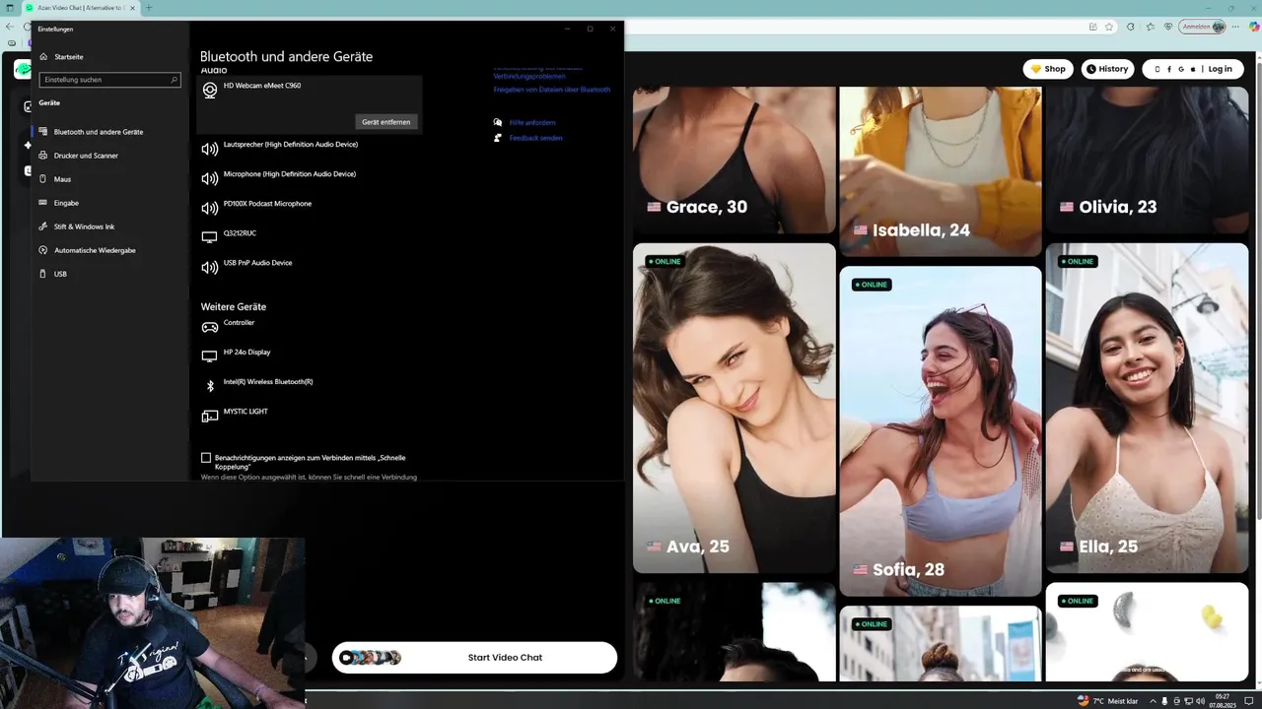Click the Gerät entfernen button
Viewport: 1262px width, 709px height.
pyautogui.click(x=386, y=122)
